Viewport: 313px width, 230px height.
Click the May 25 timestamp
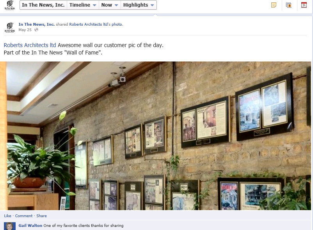[x=25, y=30]
